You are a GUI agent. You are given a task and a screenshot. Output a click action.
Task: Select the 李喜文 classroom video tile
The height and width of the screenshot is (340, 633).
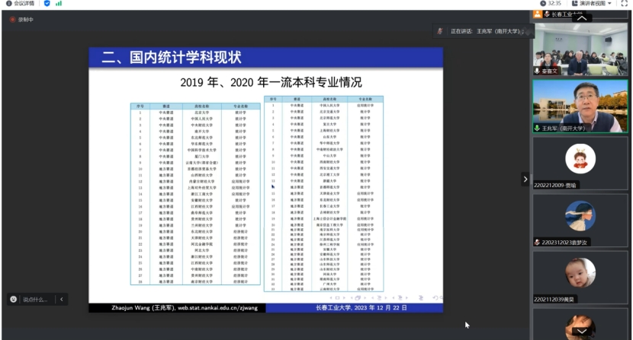tap(580, 49)
